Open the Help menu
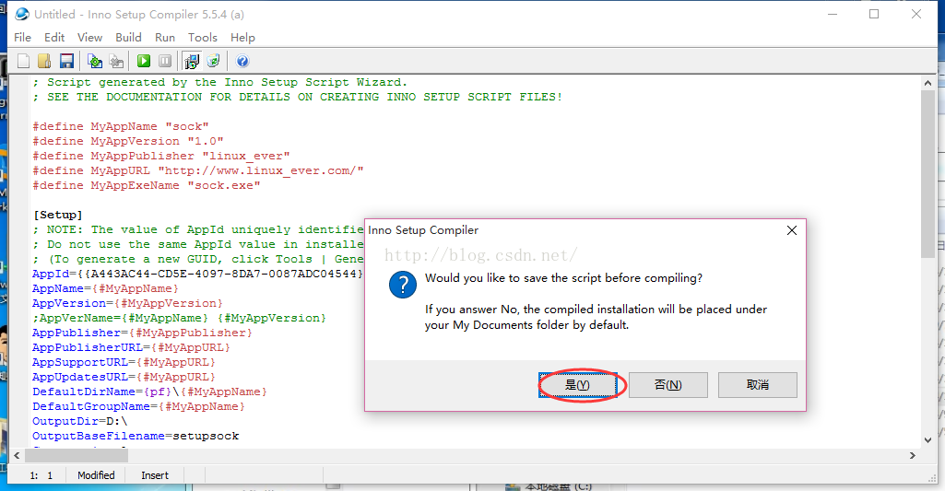This screenshot has height=491, width=945. point(242,38)
